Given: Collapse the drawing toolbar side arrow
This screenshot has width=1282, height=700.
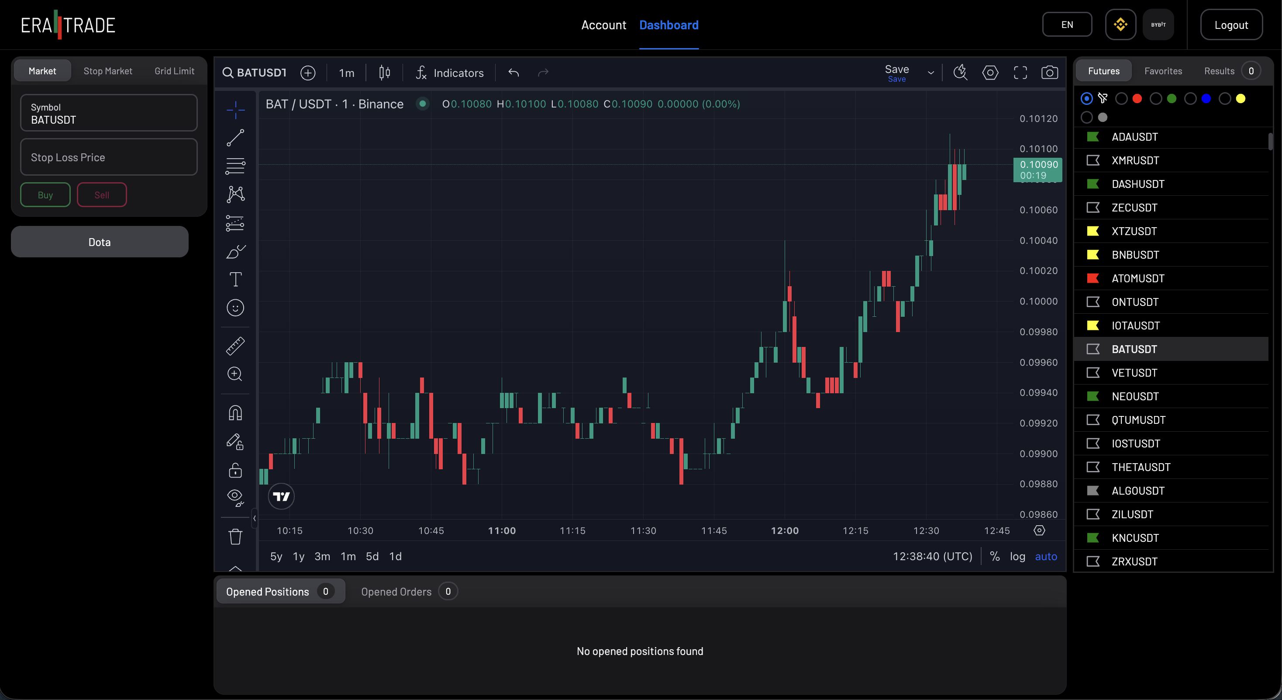Looking at the screenshot, I should 254,518.
